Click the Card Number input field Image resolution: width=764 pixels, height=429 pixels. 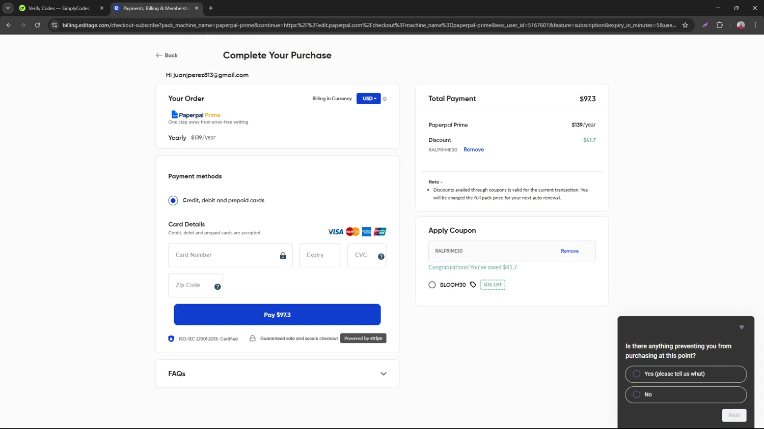tap(230, 255)
